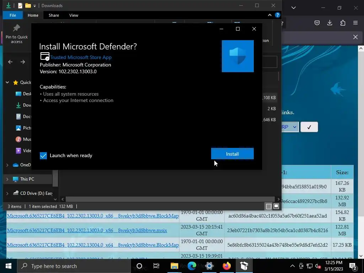Click the Size column header on webpage
The image size is (364, 273).
point(342,172)
